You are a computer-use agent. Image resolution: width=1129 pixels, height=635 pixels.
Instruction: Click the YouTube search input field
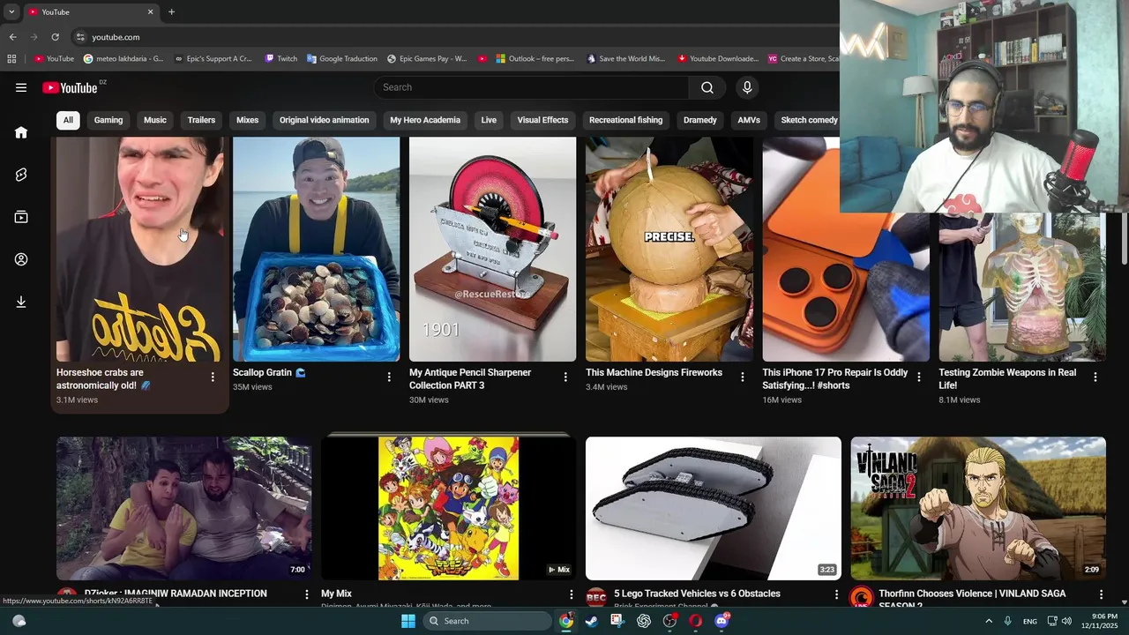click(x=531, y=87)
